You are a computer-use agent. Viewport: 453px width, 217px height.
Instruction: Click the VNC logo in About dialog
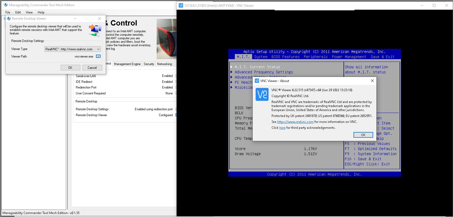(x=262, y=94)
